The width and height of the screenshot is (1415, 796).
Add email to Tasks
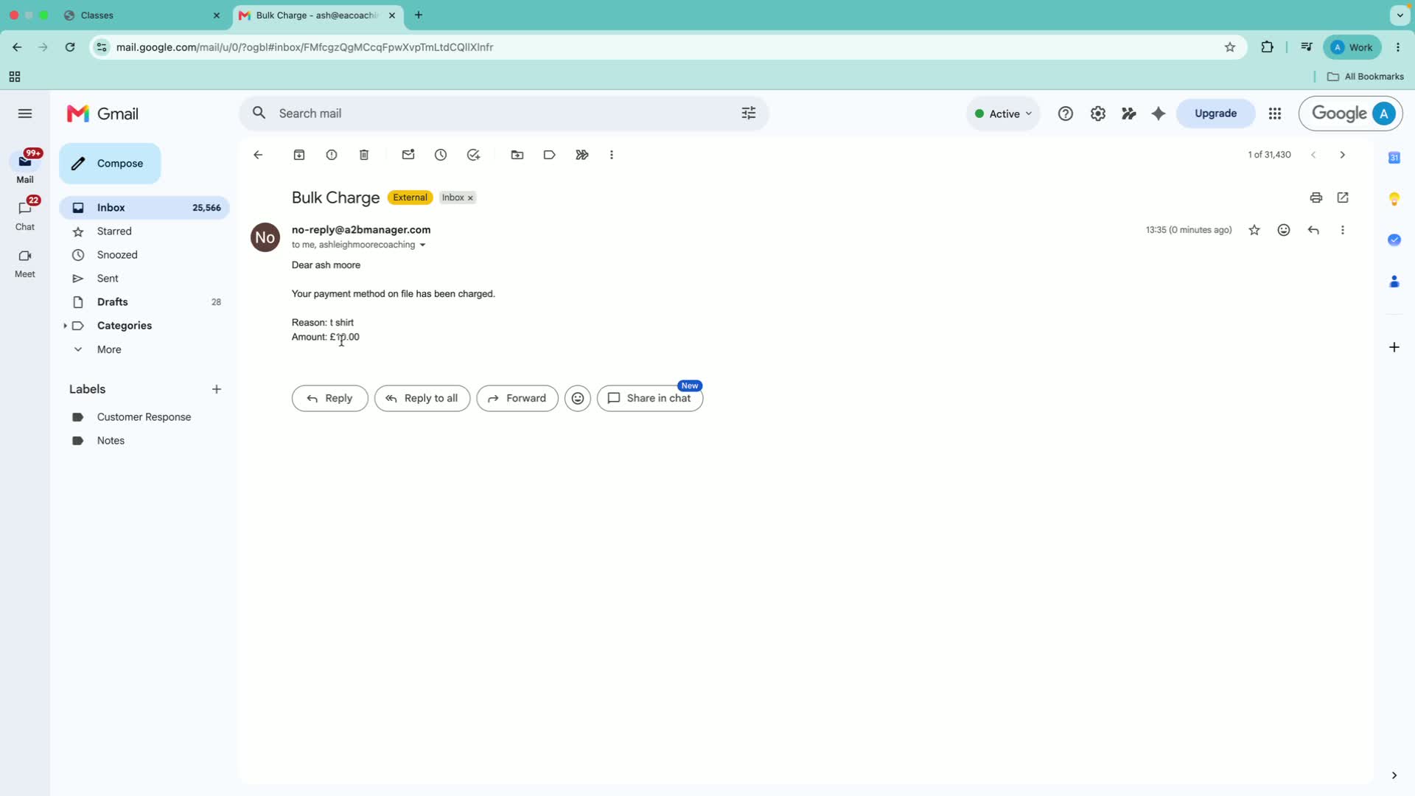pyautogui.click(x=473, y=155)
